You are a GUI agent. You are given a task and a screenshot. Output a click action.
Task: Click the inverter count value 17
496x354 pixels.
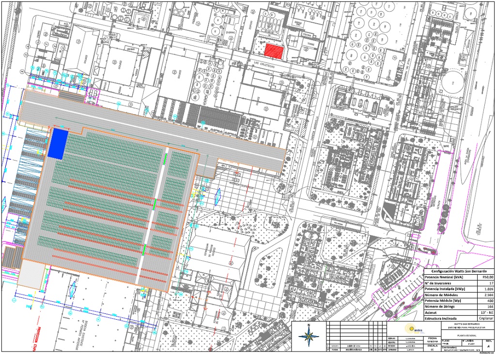(x=491, y=283)
